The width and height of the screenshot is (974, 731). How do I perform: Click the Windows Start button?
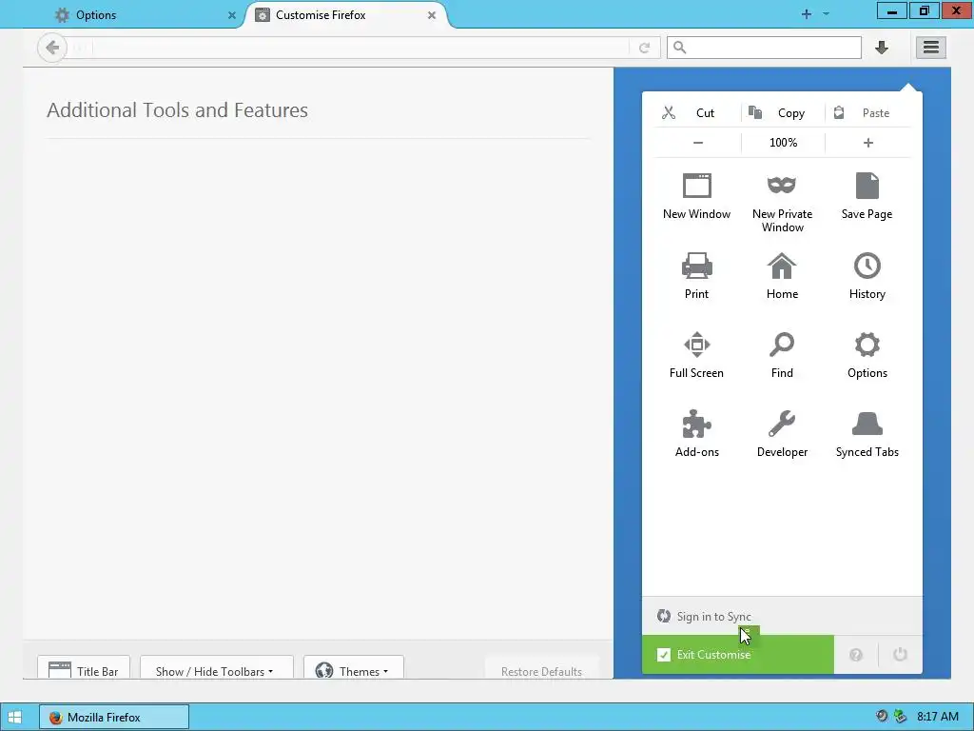[15, 718]
